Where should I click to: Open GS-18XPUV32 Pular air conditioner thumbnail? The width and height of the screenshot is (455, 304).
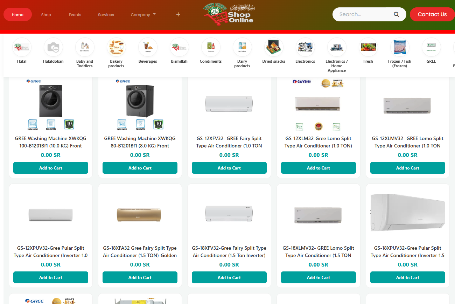pyautogui.click(x=408, y=213)
